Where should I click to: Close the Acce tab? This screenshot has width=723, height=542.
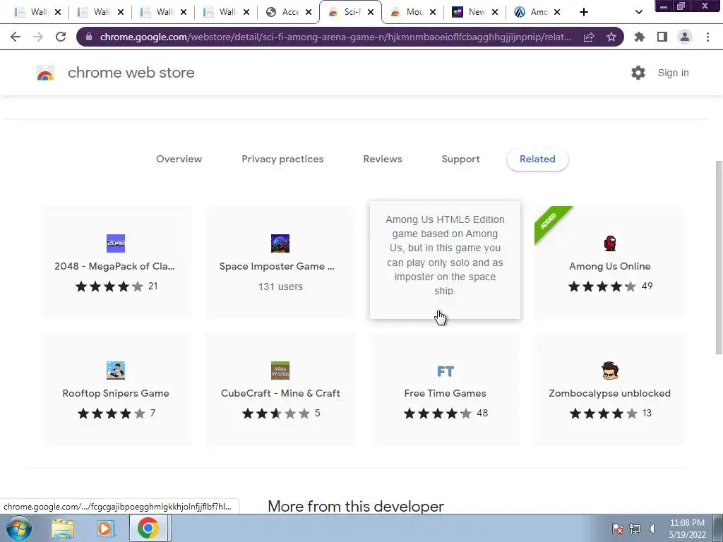[x=309, y=12]
